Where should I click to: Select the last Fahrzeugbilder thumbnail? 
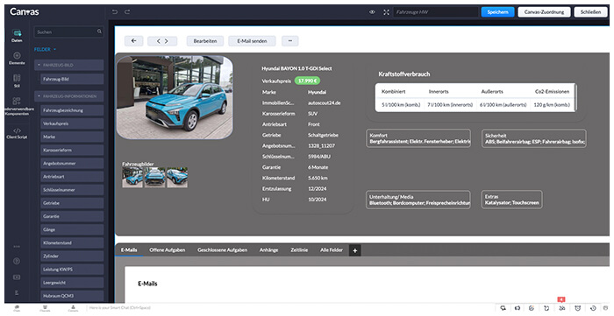(x=177, y=178)
